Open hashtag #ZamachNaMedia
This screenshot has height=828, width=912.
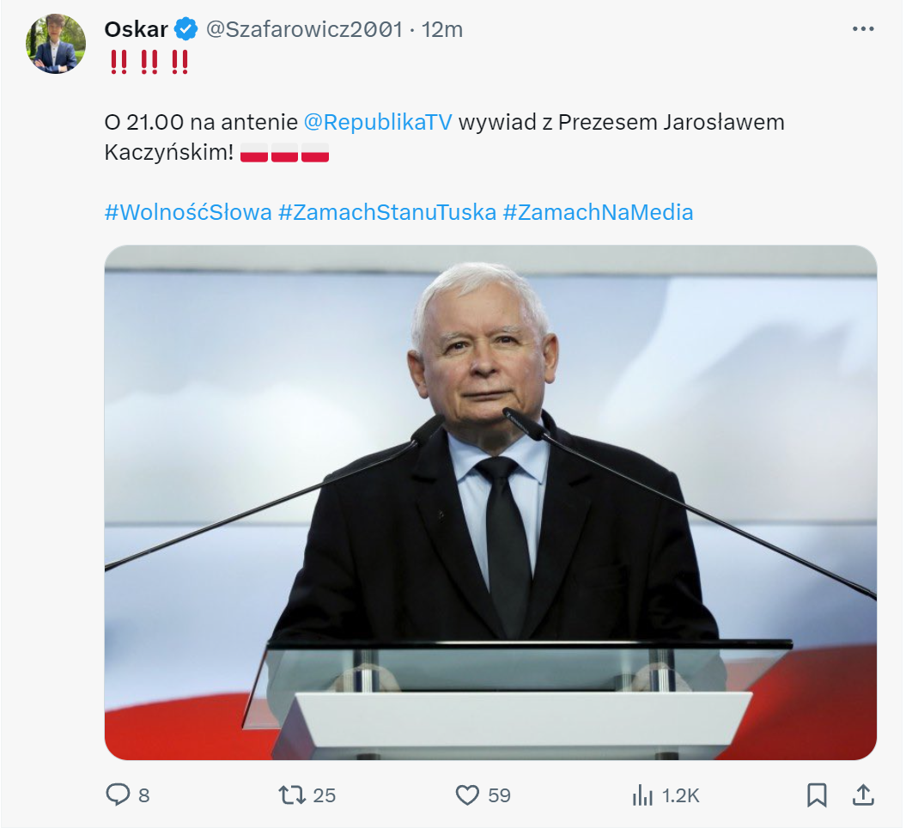click(598, 212)
